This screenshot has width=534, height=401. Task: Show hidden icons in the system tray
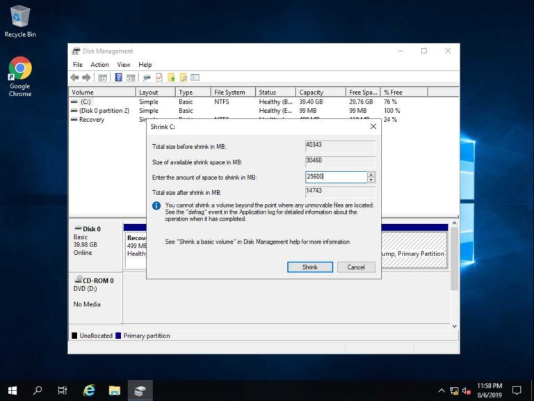pos(441,391)
